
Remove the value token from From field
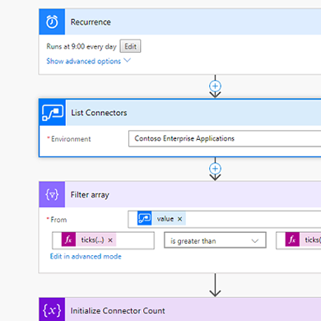click(x=179, y=219)
